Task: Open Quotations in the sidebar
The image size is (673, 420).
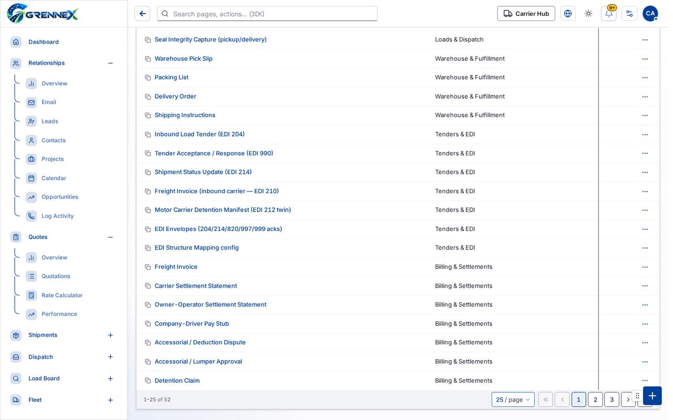Action: pyautogui.click(x=56, y=276)
